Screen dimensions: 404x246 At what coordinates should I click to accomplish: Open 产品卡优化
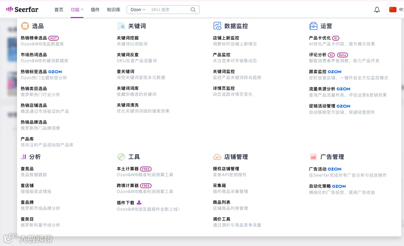(x=320, y=38)
